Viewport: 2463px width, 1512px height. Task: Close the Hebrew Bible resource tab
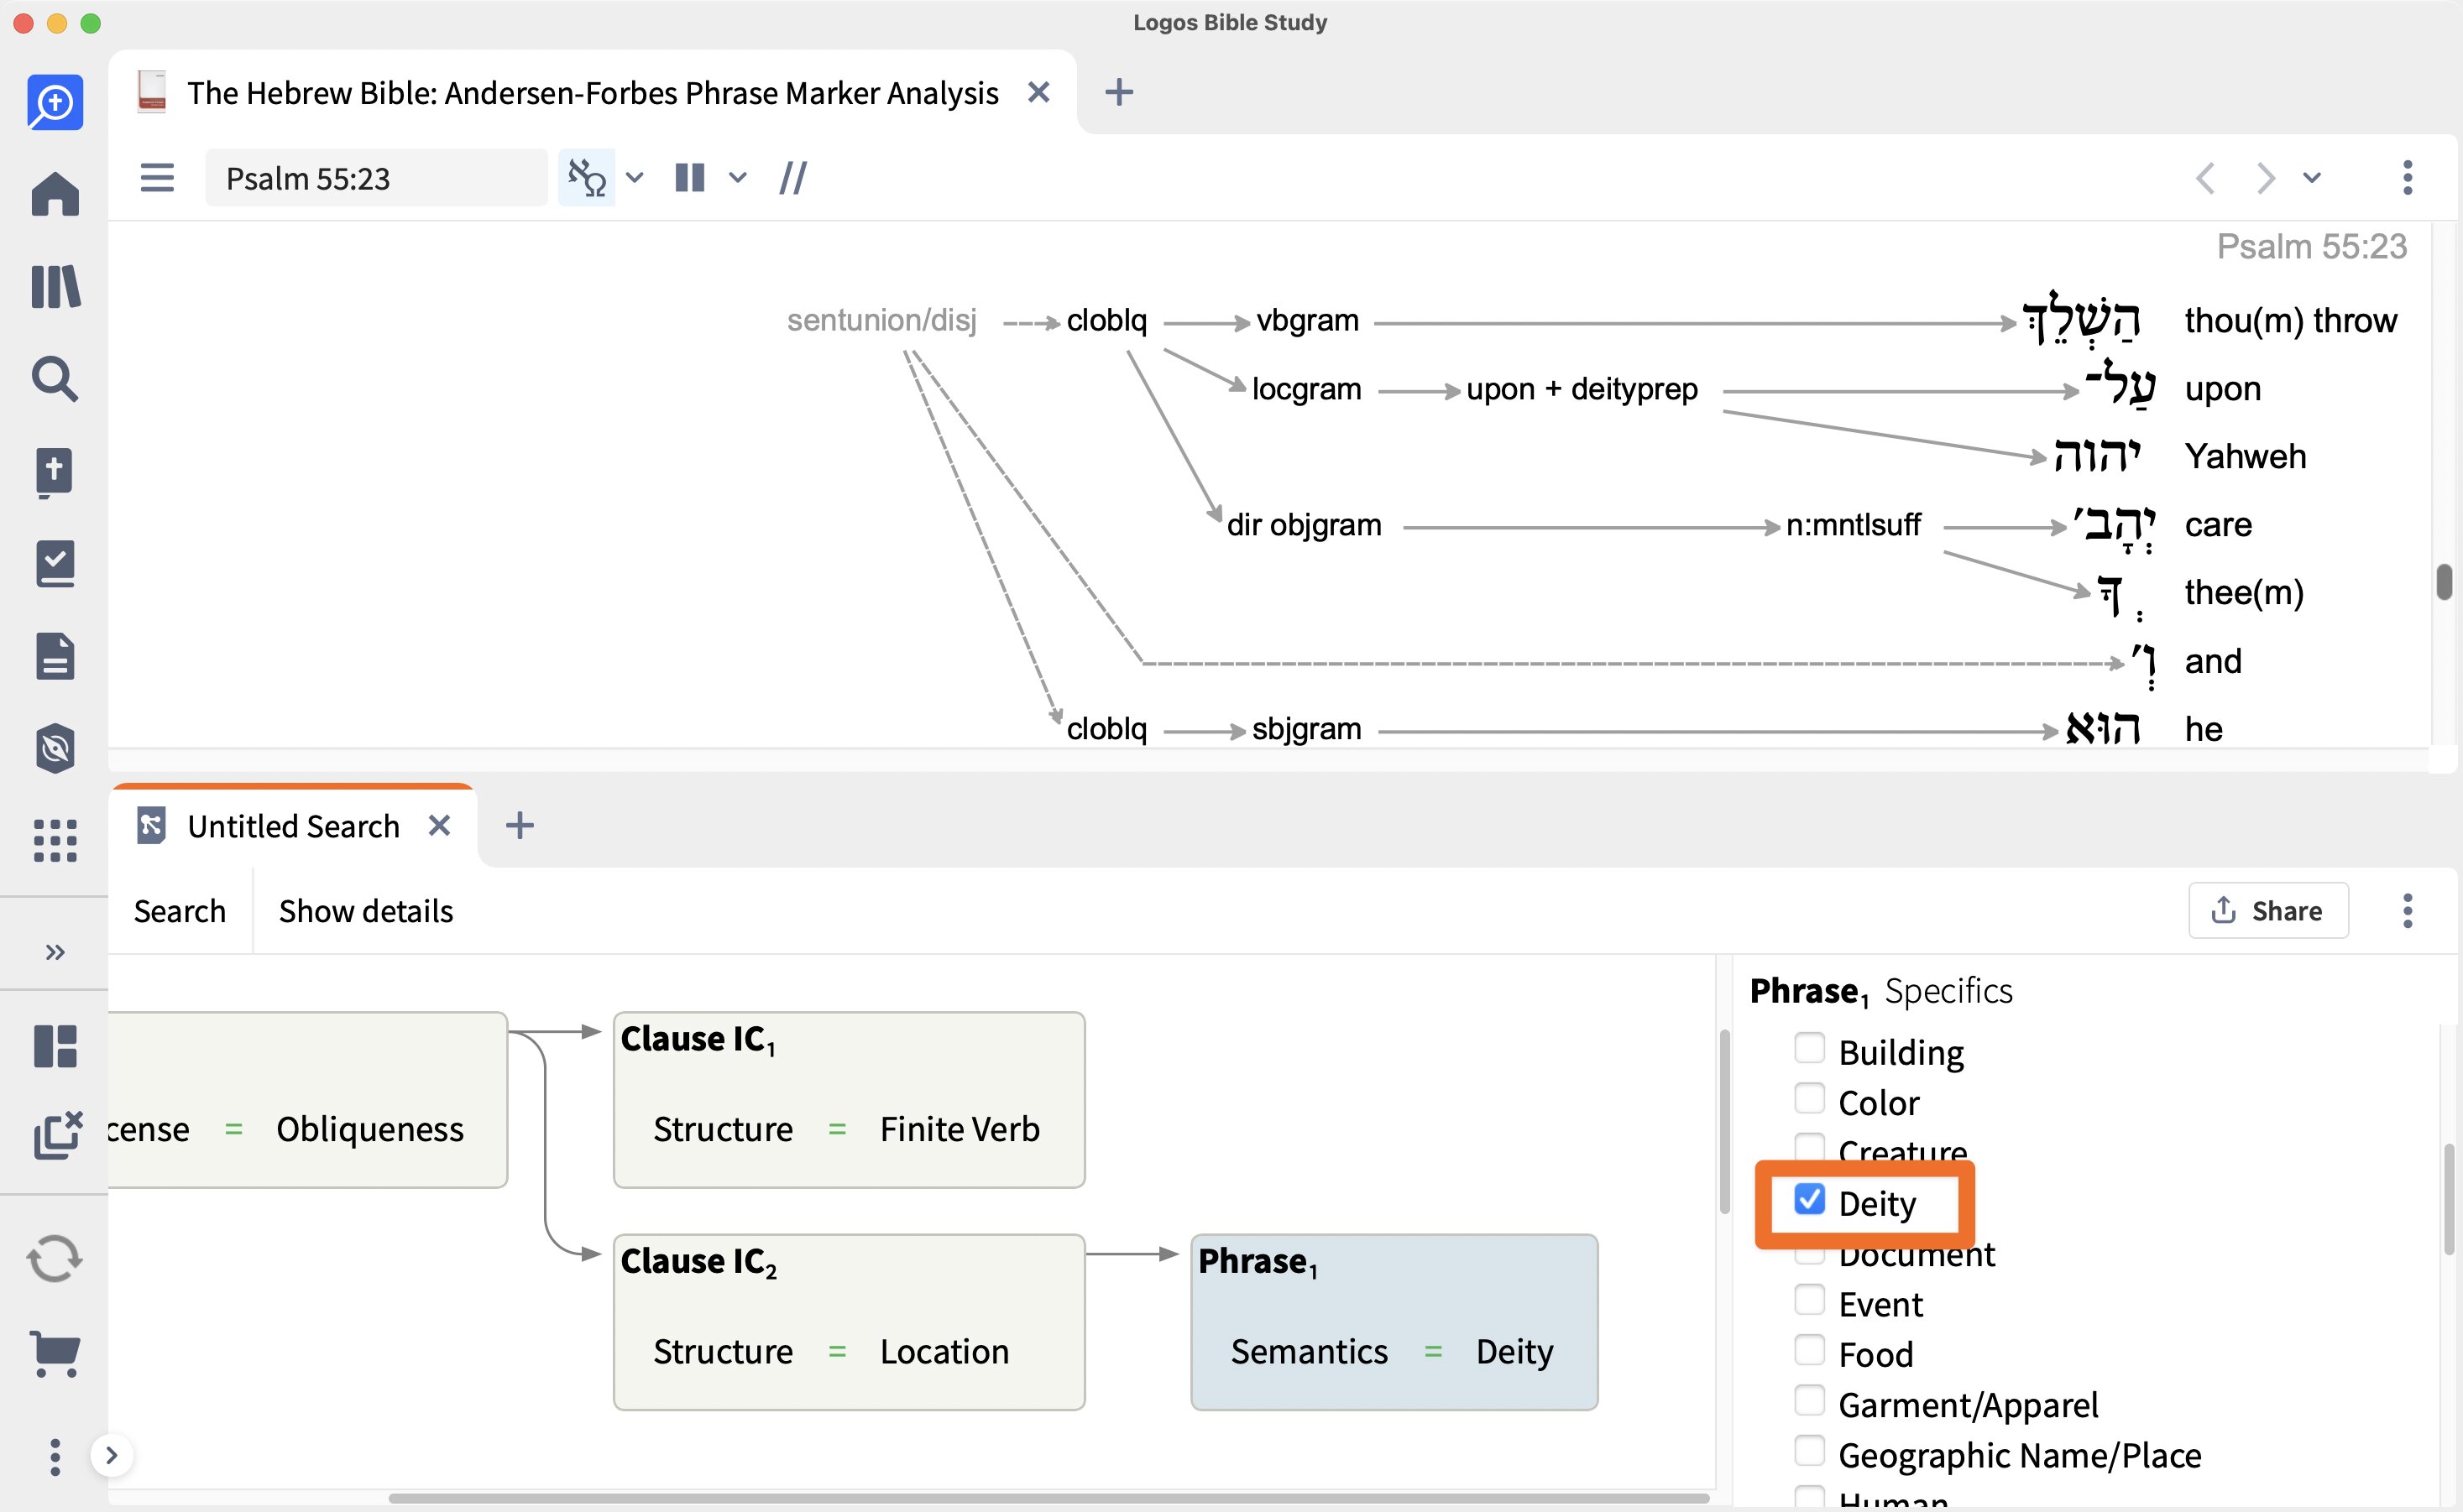[x=1038, y=92]
